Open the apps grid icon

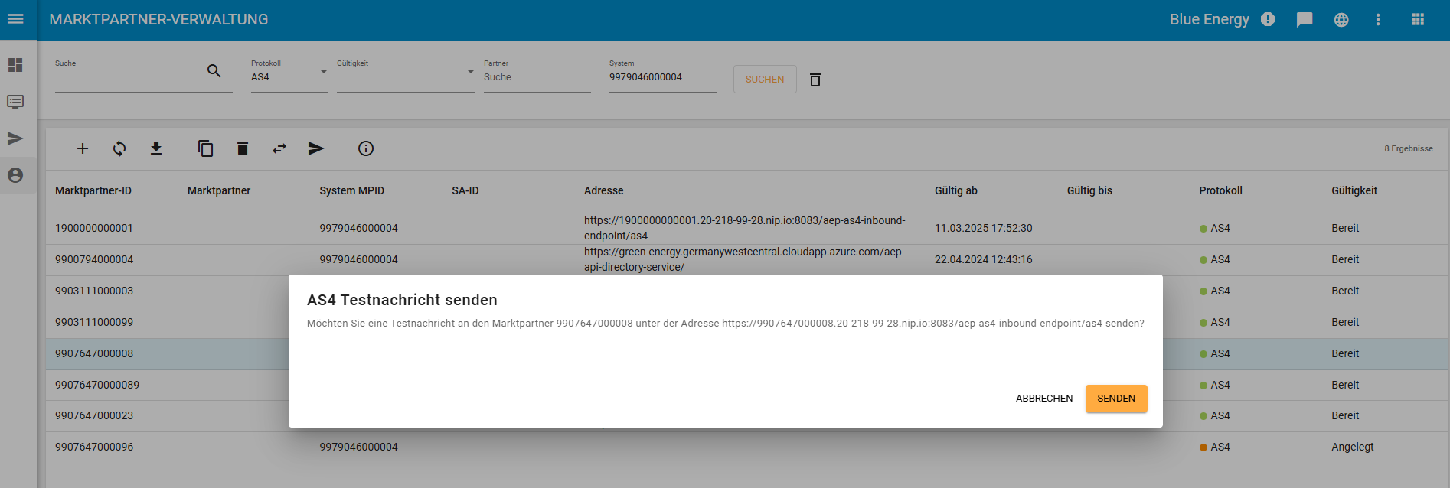click(x=1418, y=20)
